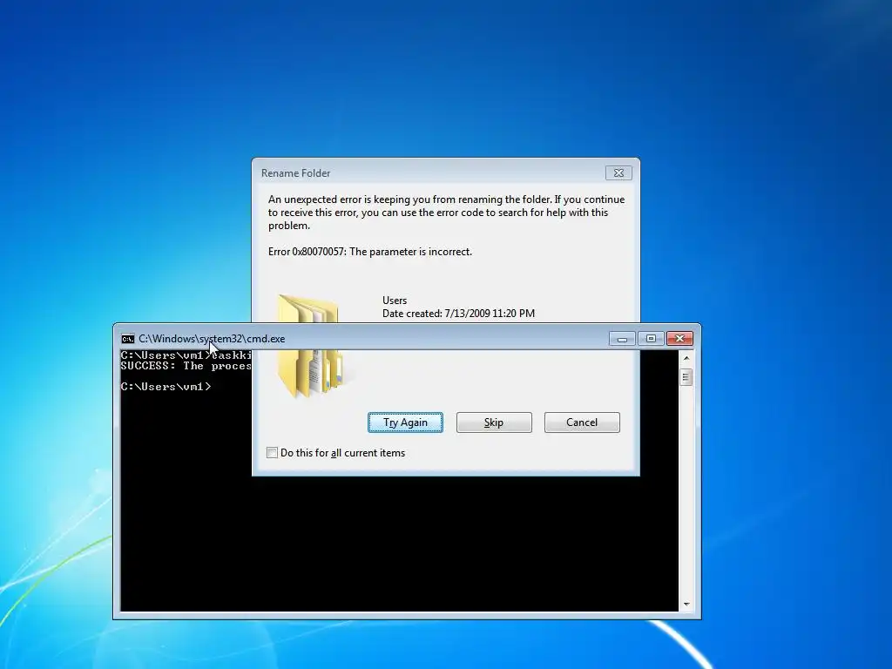
Task: Click cmd.exe scrollbar up arrow
Action: [686, 358]
